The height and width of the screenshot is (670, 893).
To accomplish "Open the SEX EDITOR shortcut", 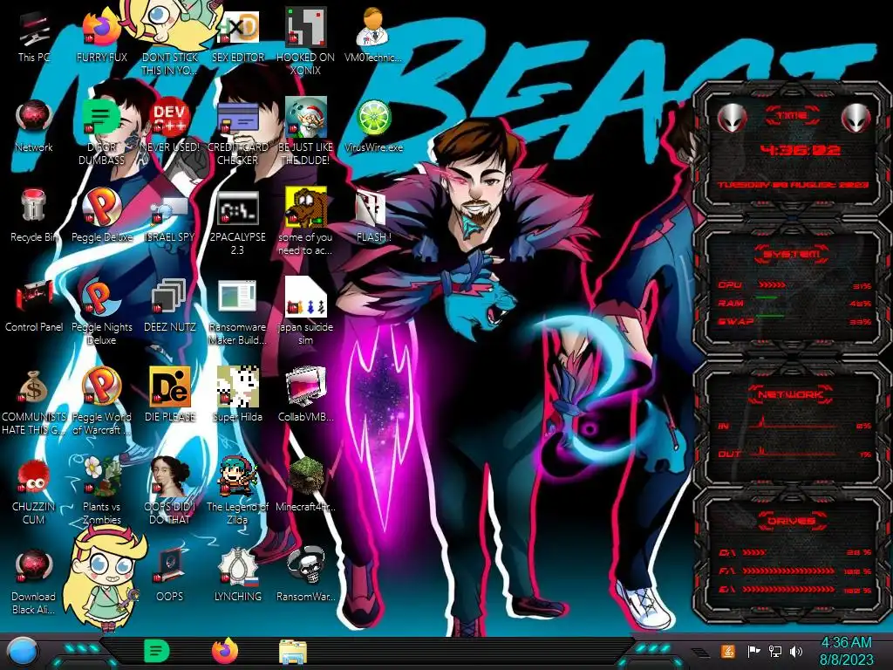I will (x=237, y=29).
